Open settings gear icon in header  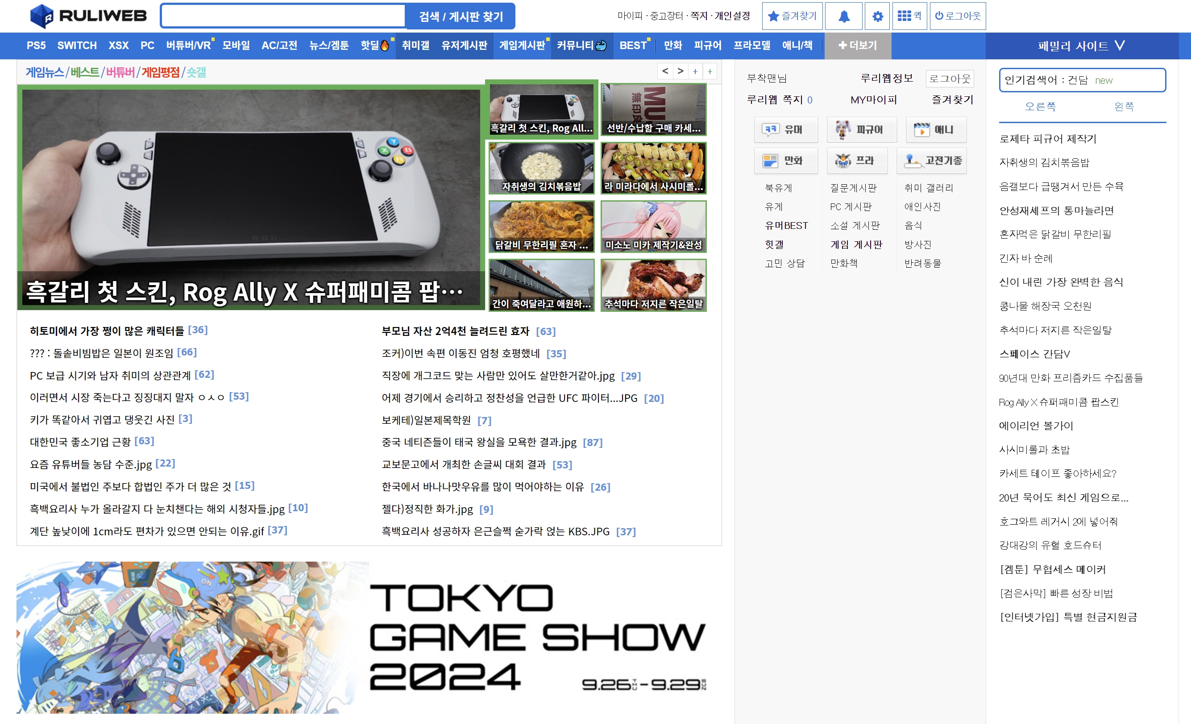(x=877, y=16)
